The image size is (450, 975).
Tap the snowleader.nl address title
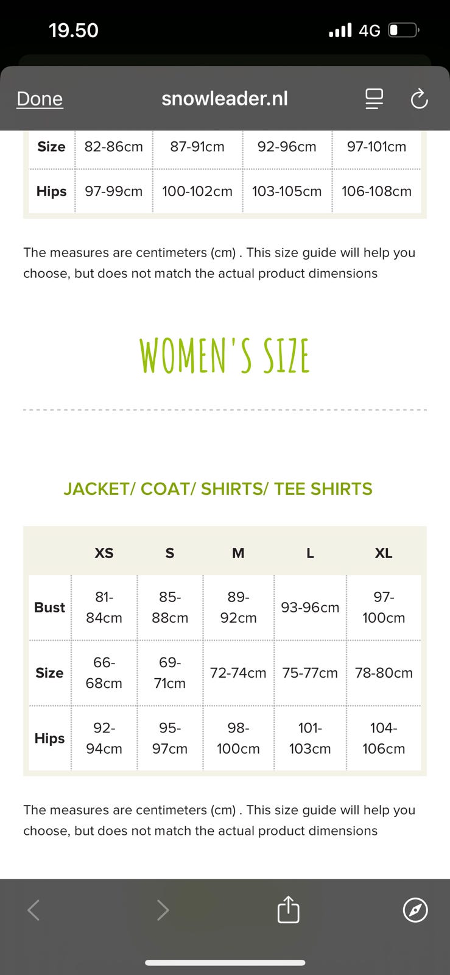tap(224, 99)
